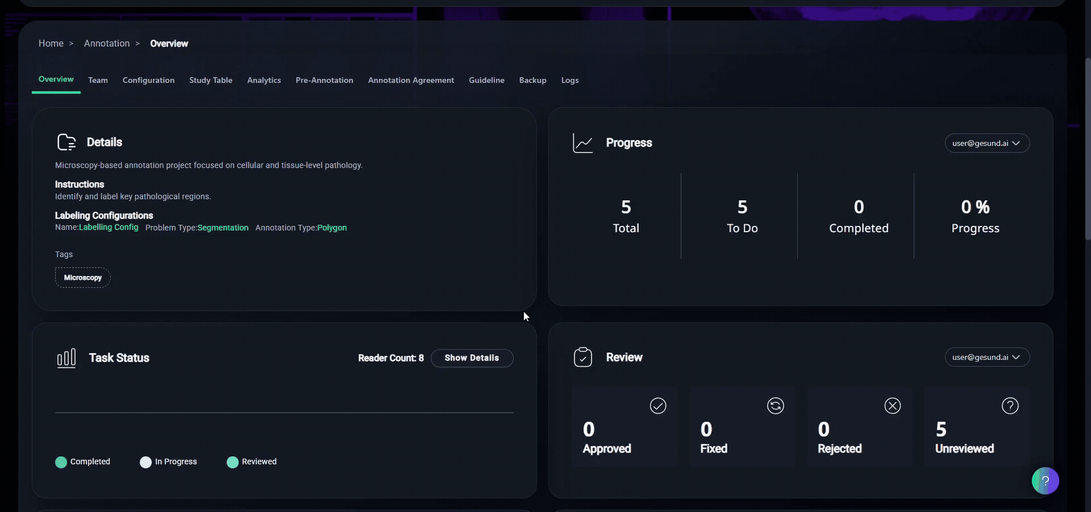Click the 'Total' progress label
Screen dimensions: 1091x512
[x=626, y=228]
